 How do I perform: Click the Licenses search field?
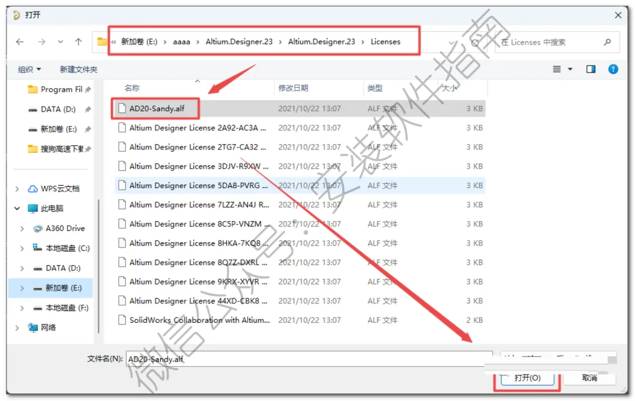point(557,42)
